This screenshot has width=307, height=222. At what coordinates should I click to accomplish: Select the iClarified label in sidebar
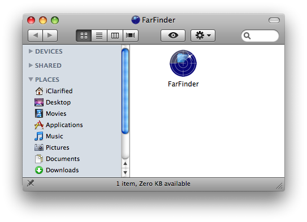click(x=59, y=91)
